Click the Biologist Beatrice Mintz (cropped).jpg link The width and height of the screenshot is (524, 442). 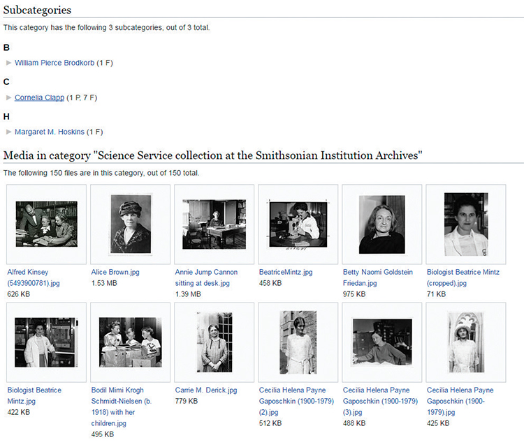point(463,277)
